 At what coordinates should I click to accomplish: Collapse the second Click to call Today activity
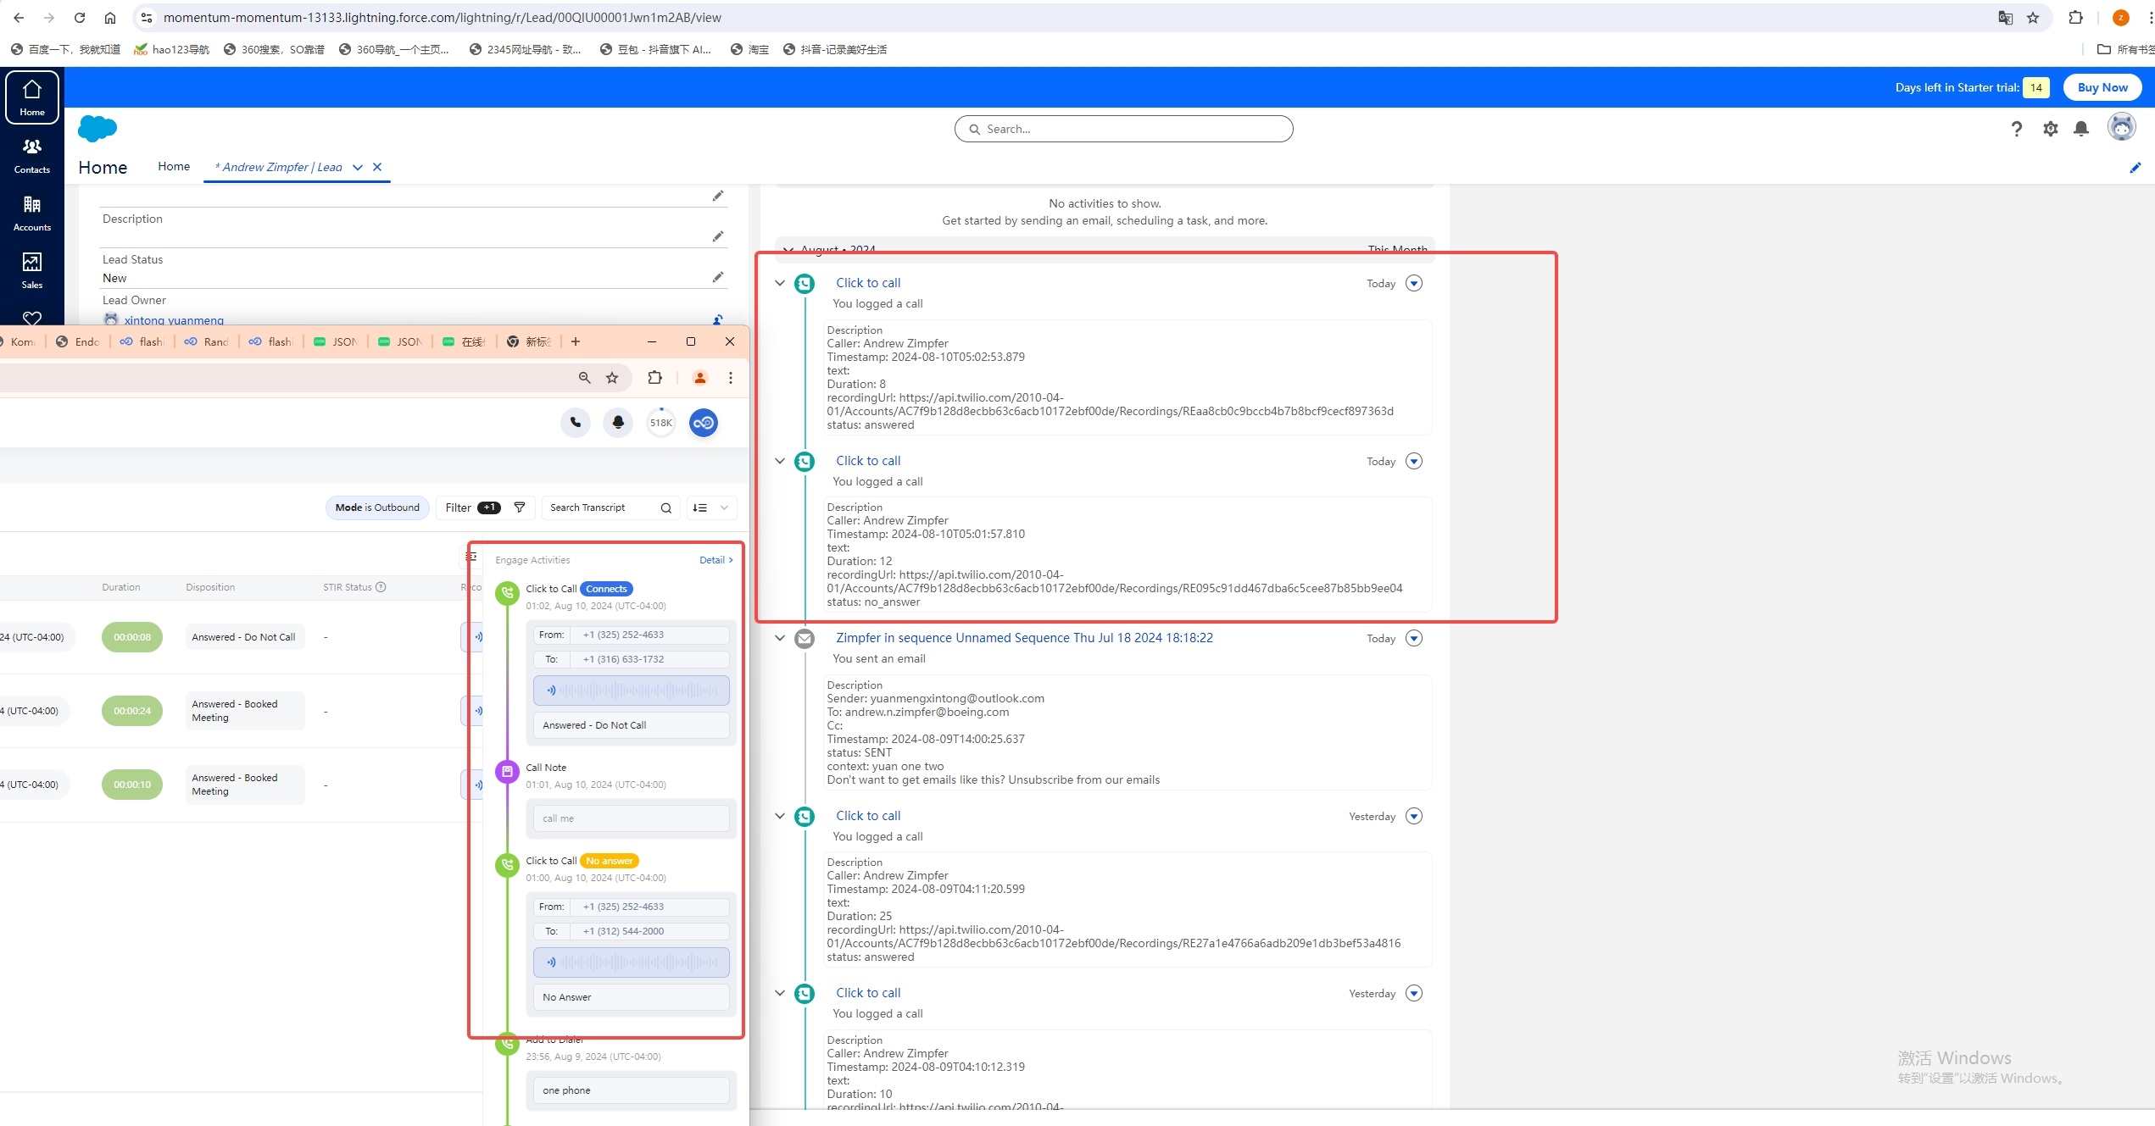pyautogui.click(x=780, y=461)
